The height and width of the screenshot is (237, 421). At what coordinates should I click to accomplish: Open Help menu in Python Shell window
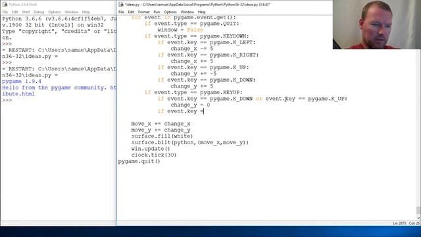point(86,12)
